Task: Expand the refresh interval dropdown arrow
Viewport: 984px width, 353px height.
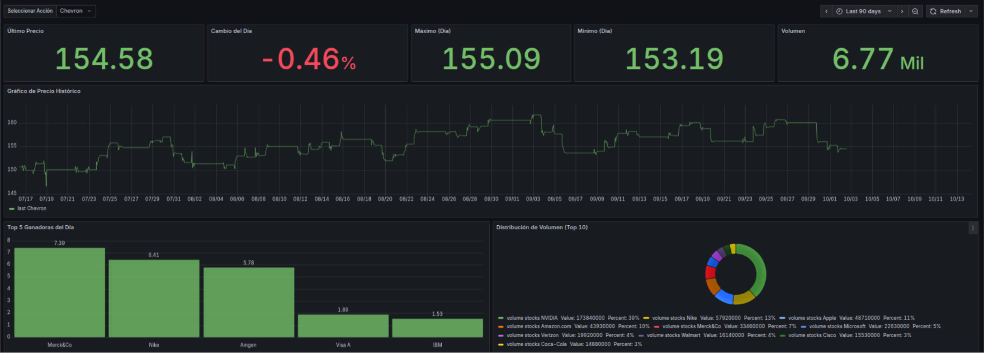Action: [971, 11]
